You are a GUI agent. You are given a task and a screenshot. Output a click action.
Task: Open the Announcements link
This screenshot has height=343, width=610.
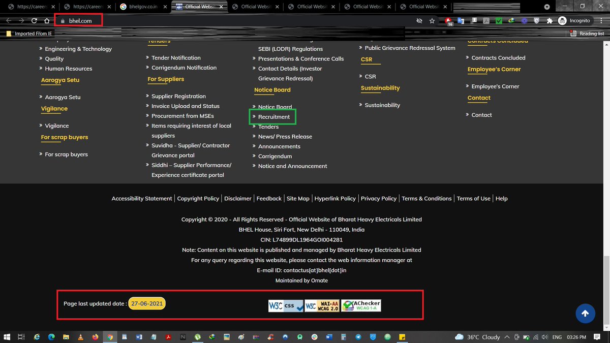coord(279,146)
